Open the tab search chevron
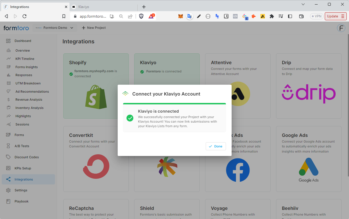349x219 pixels. pos(303,4)
